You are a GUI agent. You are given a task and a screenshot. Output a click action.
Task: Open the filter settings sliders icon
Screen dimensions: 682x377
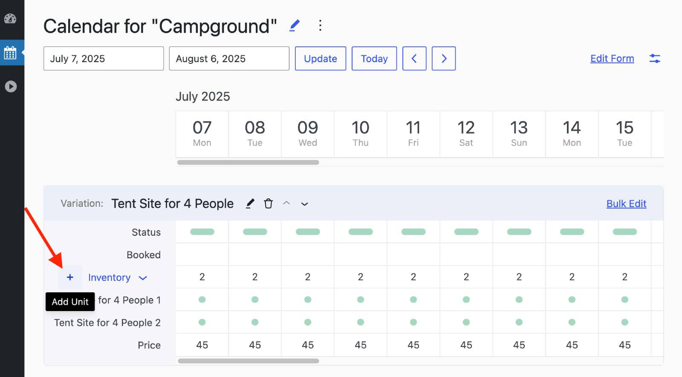pos(655,58)
